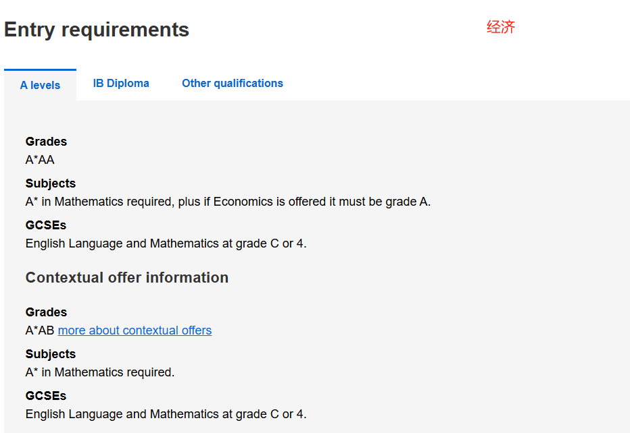Click the red Chinese label 经济
The image size is (630, 433).
point(501,27)
